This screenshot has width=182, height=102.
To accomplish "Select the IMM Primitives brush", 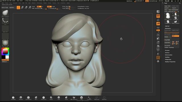I will tap(74, 98).
